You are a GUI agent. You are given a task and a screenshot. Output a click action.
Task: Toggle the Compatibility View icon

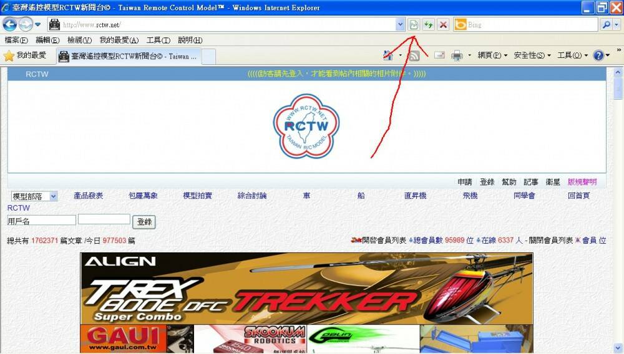tap(414, 25)
